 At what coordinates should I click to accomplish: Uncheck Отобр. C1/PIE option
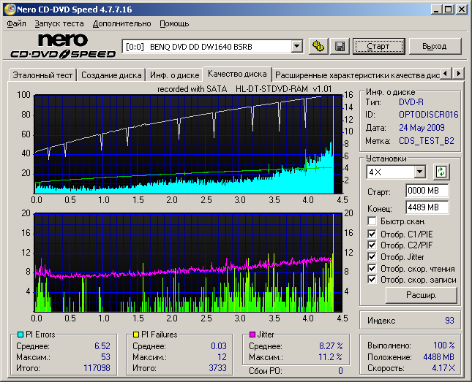(372, 233)
